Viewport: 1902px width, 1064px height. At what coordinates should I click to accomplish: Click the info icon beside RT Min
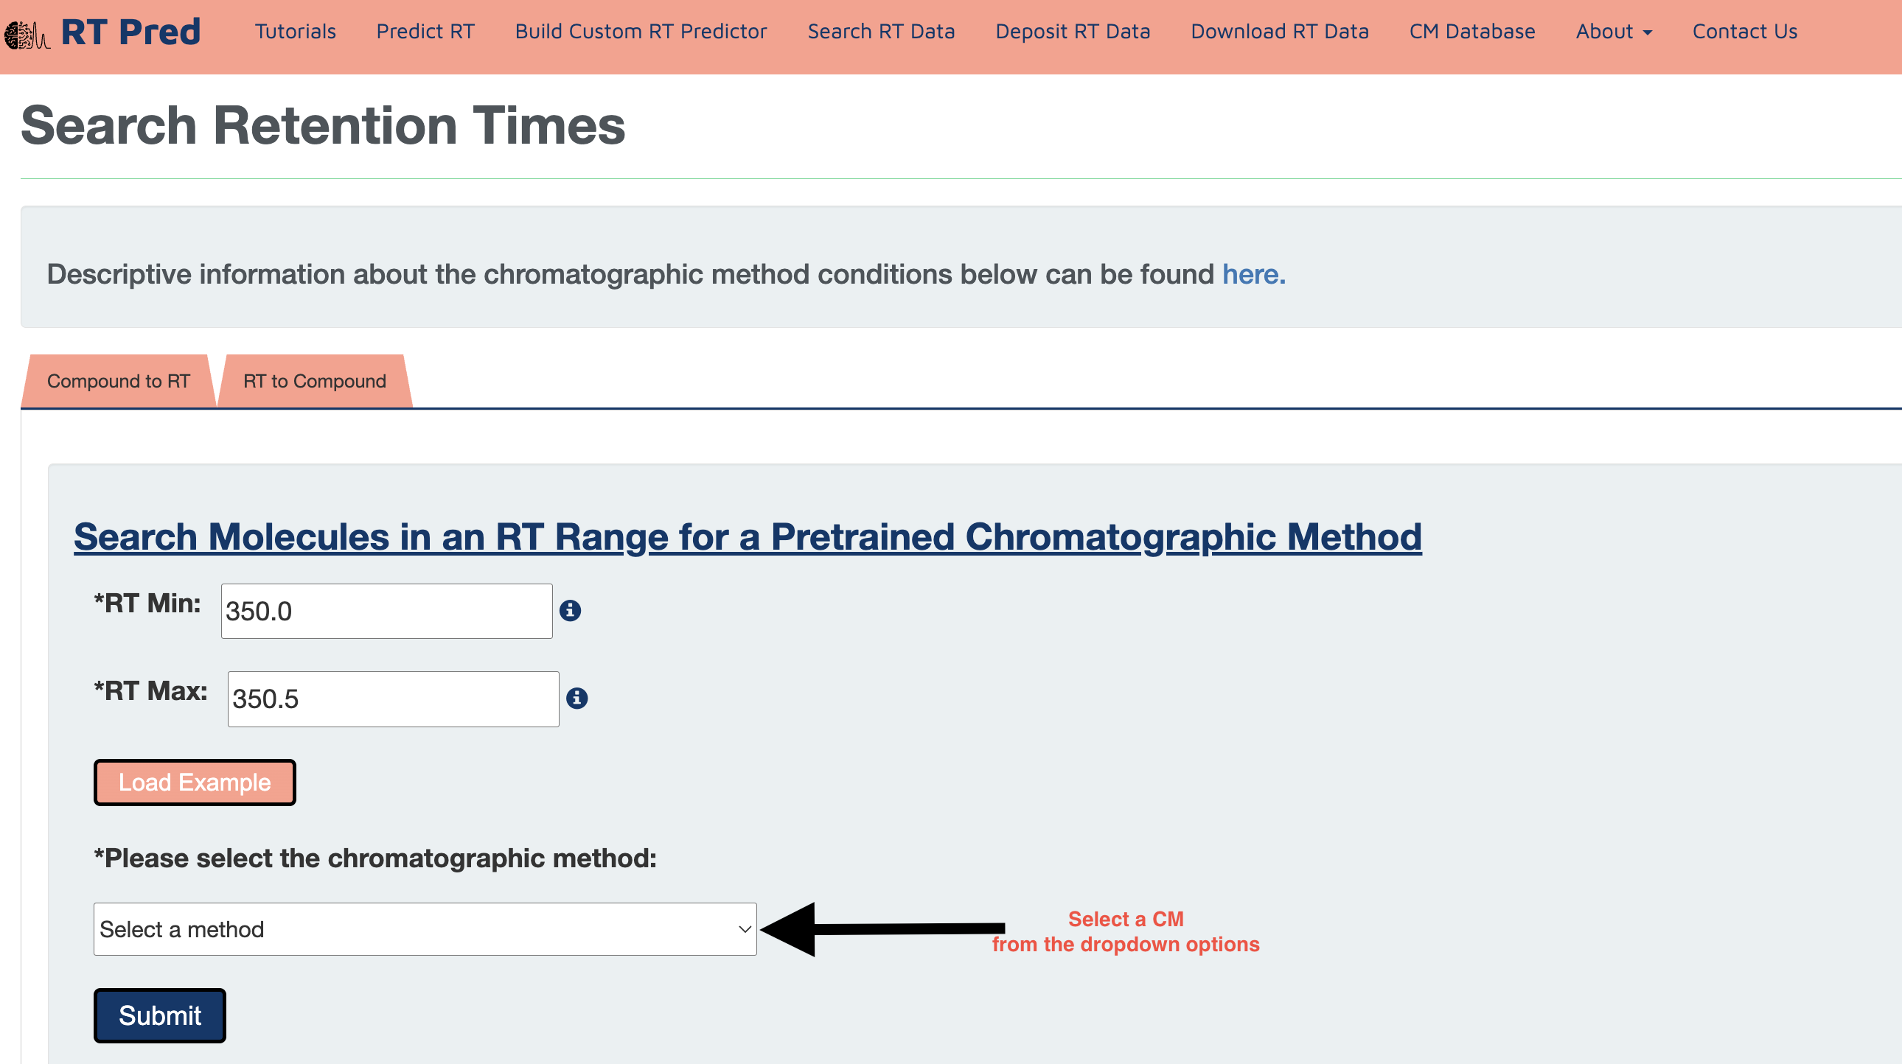(x=570, y=610)
